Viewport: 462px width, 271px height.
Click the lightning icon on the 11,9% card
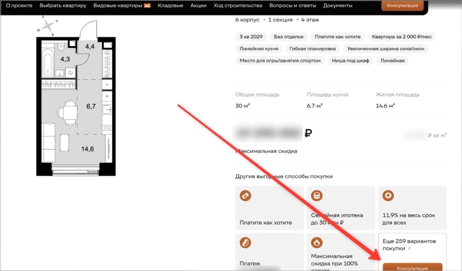(388, 196)
